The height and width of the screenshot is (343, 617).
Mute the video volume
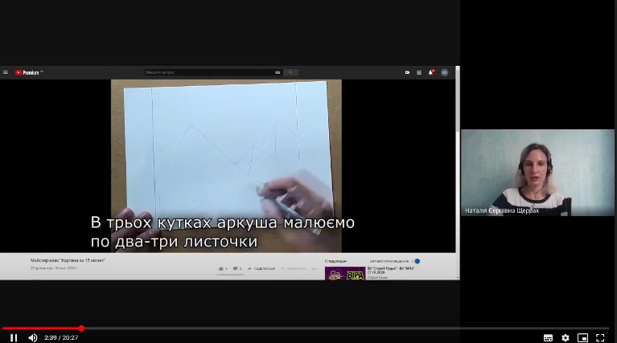pyautogui.click(x=33, y=337)
